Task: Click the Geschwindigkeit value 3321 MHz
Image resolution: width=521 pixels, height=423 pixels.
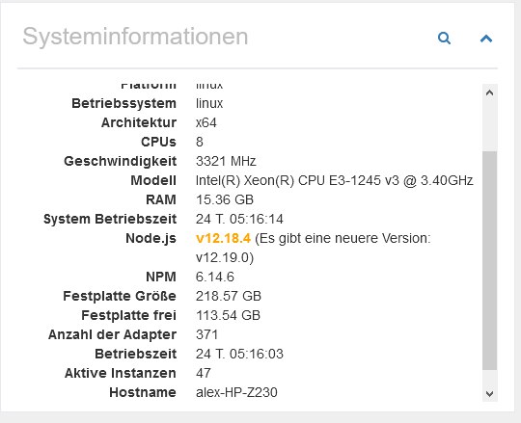Action: pyautogui.click(x=226, y=161)
